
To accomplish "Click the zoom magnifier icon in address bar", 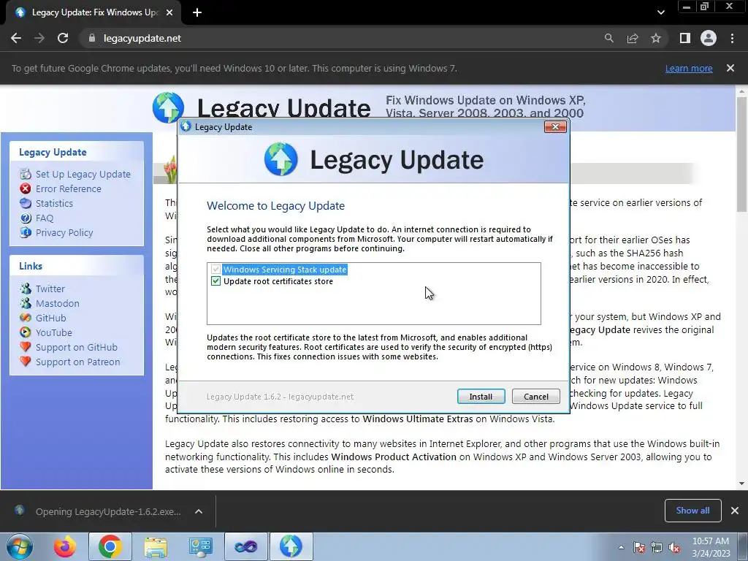I will (x=608, y=38).
